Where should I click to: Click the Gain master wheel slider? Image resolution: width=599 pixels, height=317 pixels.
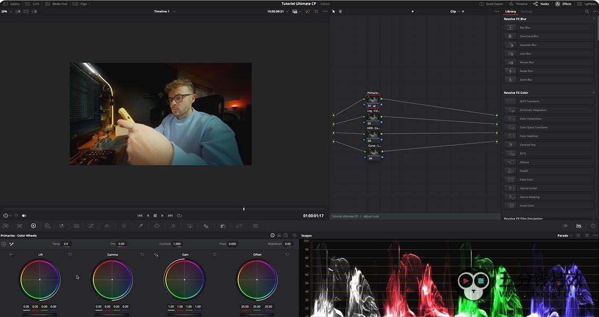click(184, 314)
